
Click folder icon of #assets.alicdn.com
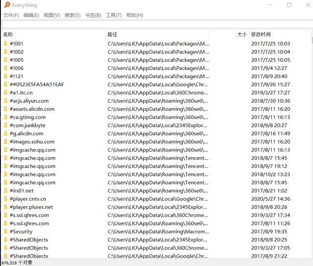6,109
